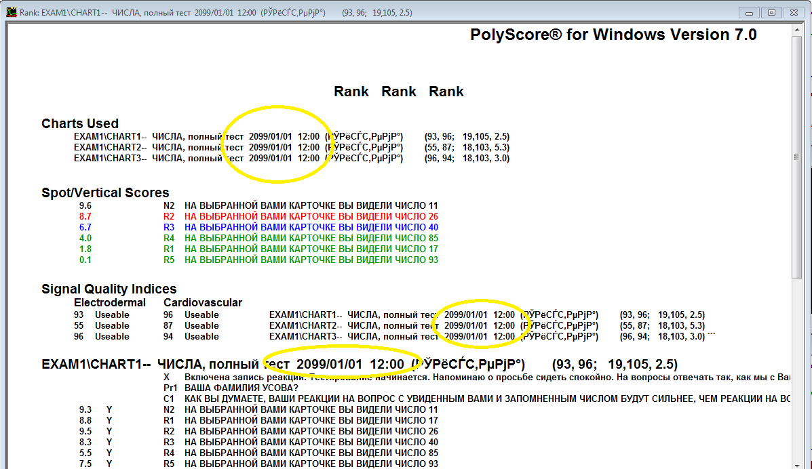Select the EXAM1\CHART1-- row under Charts Used
Screen dimensions: 812x469
click(292, 137)
